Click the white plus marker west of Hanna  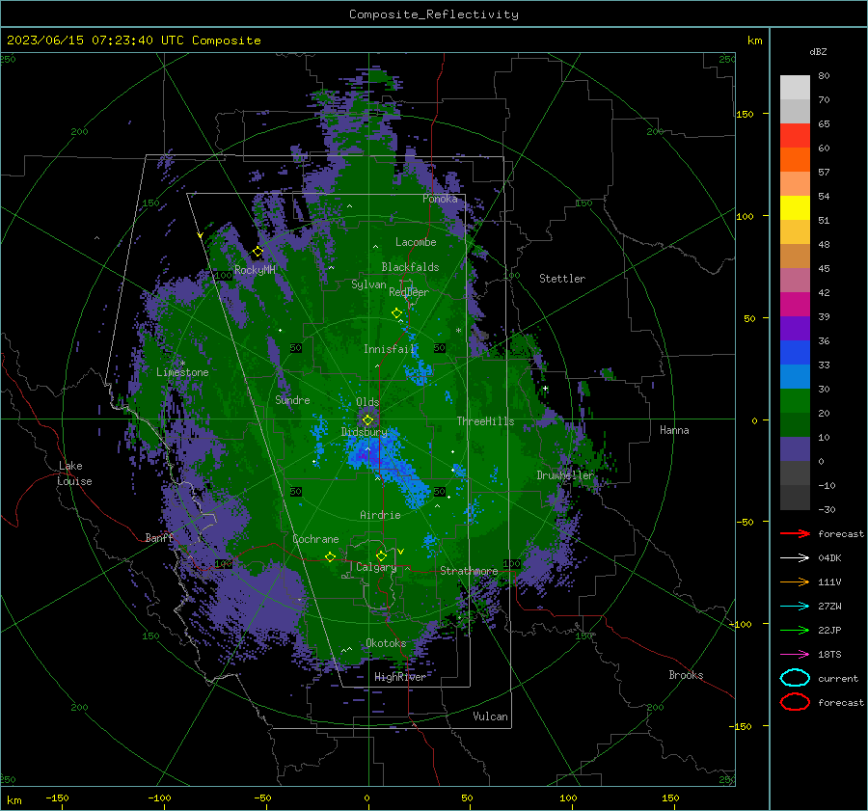click(x=545, y=388)
